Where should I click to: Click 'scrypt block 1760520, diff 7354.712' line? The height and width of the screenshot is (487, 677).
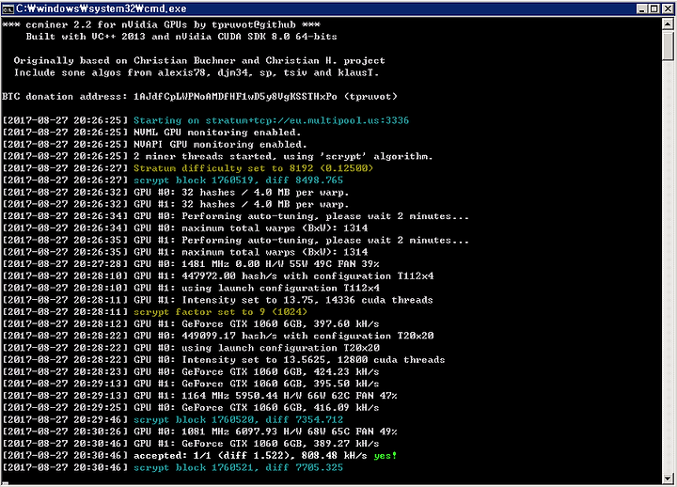pyautogui.click(x=173, y=420)
